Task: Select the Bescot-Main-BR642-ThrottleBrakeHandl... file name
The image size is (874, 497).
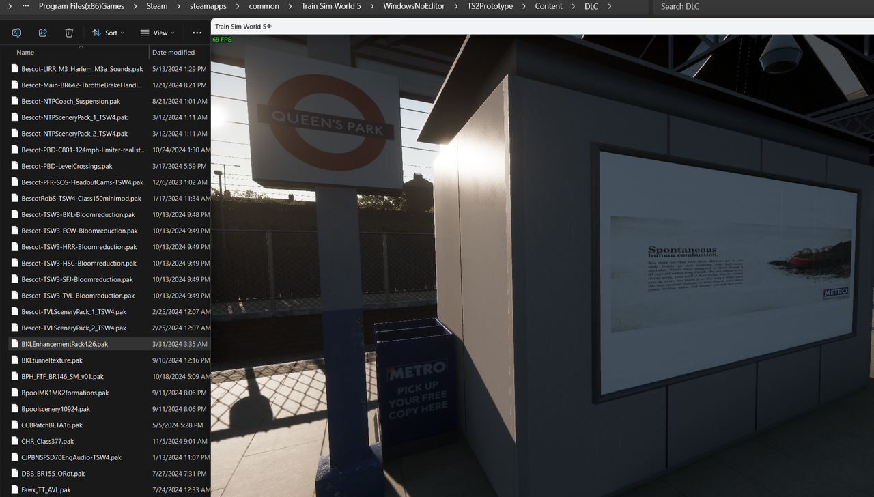Action: [81, 85]
